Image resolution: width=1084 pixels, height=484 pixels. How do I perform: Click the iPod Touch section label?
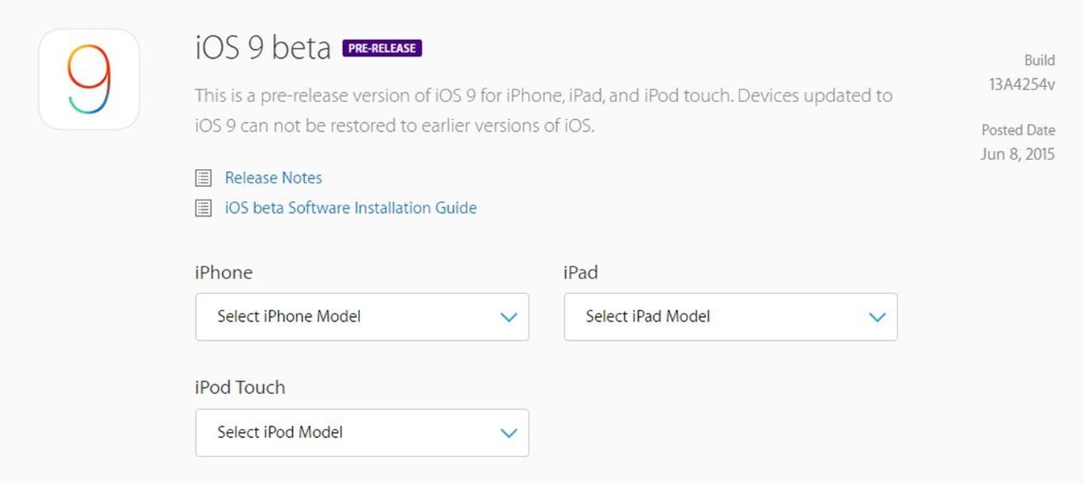click(240, 388)
